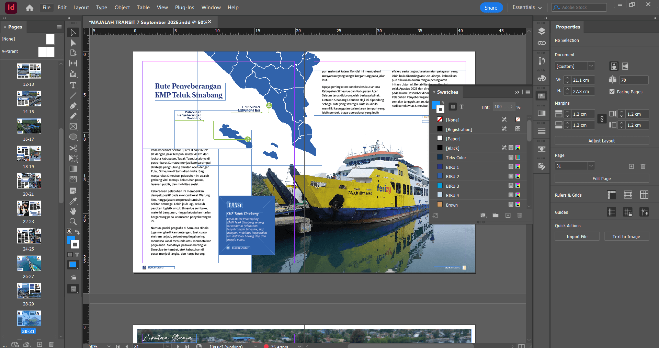This screenshot has width=659, height=348.
Task: Select the Rectangle Frame tool
Action: click(73, 127)
